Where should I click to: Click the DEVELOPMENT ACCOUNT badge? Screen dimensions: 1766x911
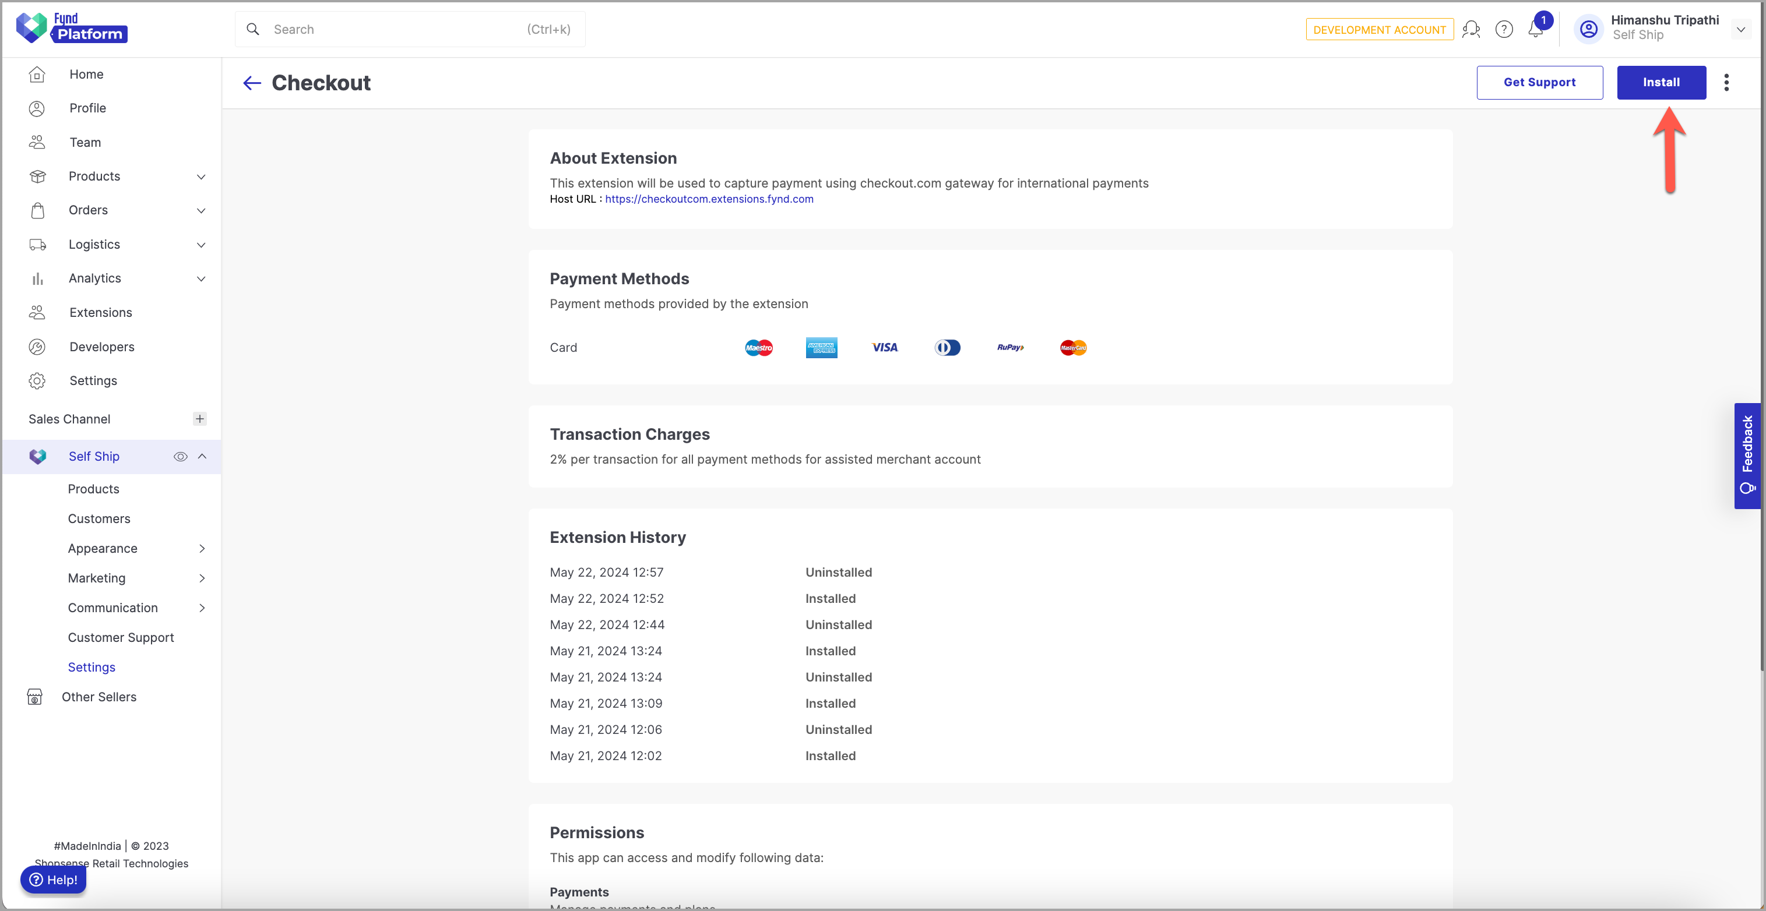[x=1378, y=30]
